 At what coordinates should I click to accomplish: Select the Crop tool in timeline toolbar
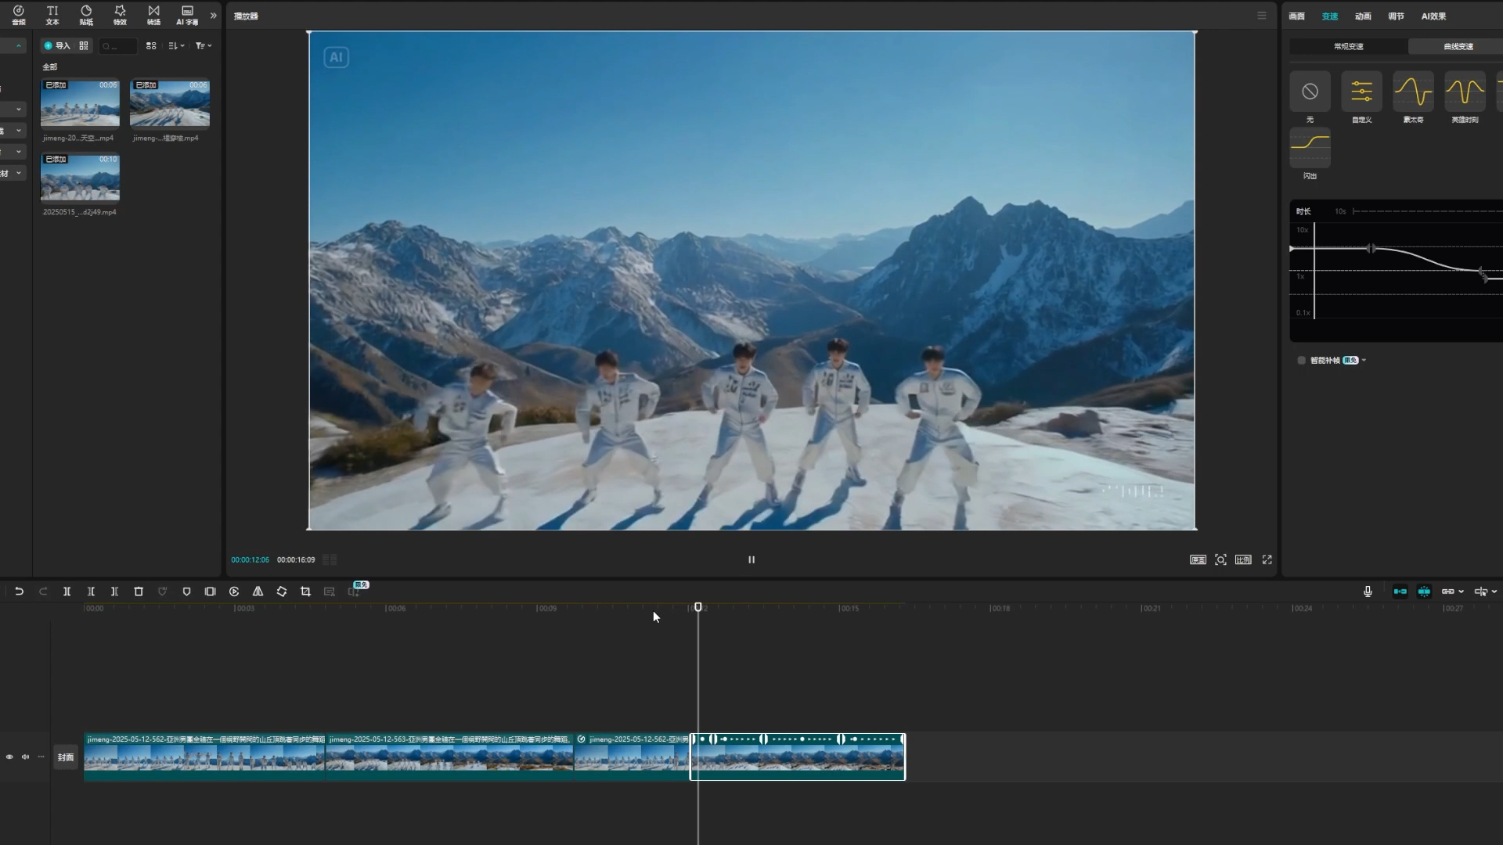(305, 591)
